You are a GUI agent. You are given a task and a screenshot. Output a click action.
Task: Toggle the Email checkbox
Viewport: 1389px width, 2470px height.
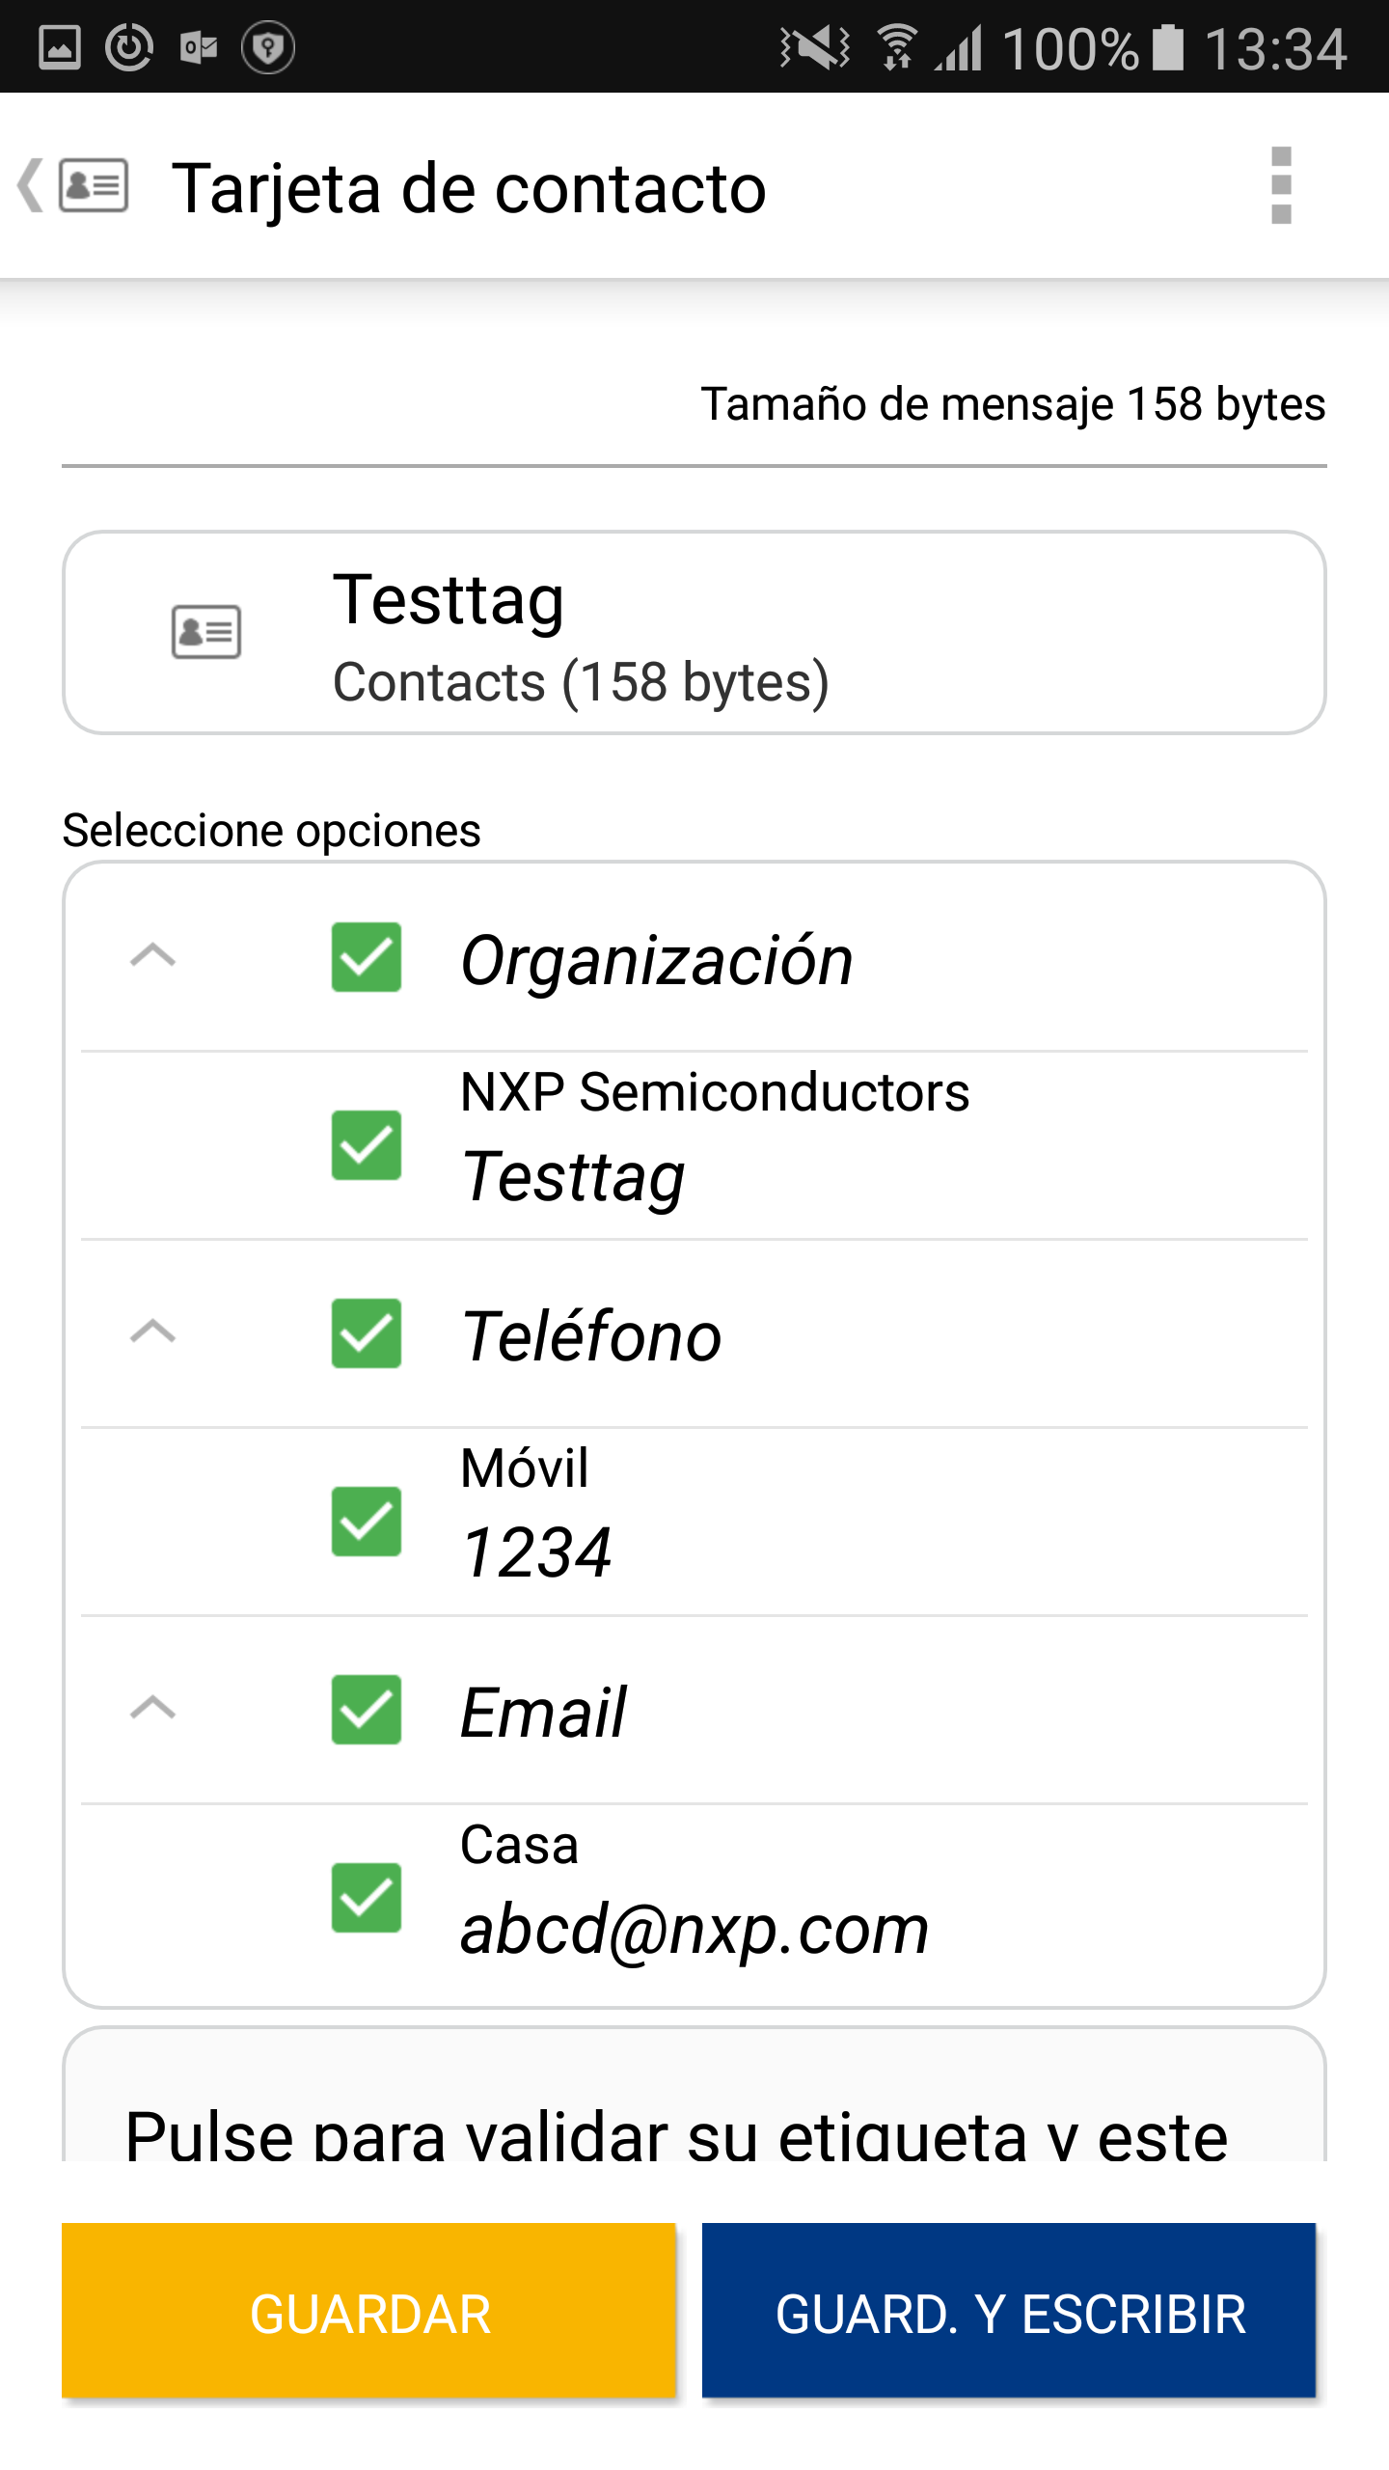pyautogui.click(x=367, y=1710)
